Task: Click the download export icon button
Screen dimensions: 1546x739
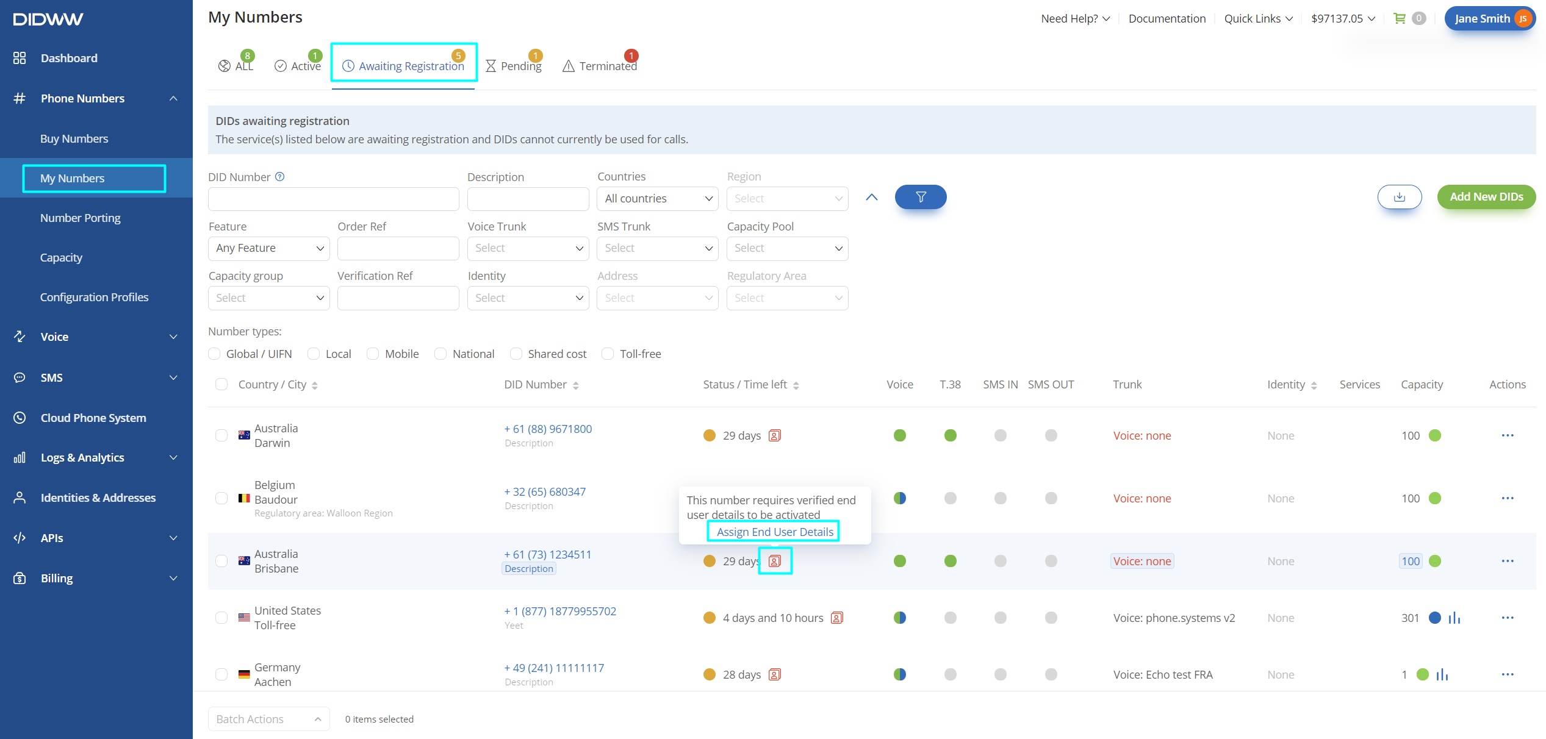Action: pyautogui.click(x=1400, y=197)
